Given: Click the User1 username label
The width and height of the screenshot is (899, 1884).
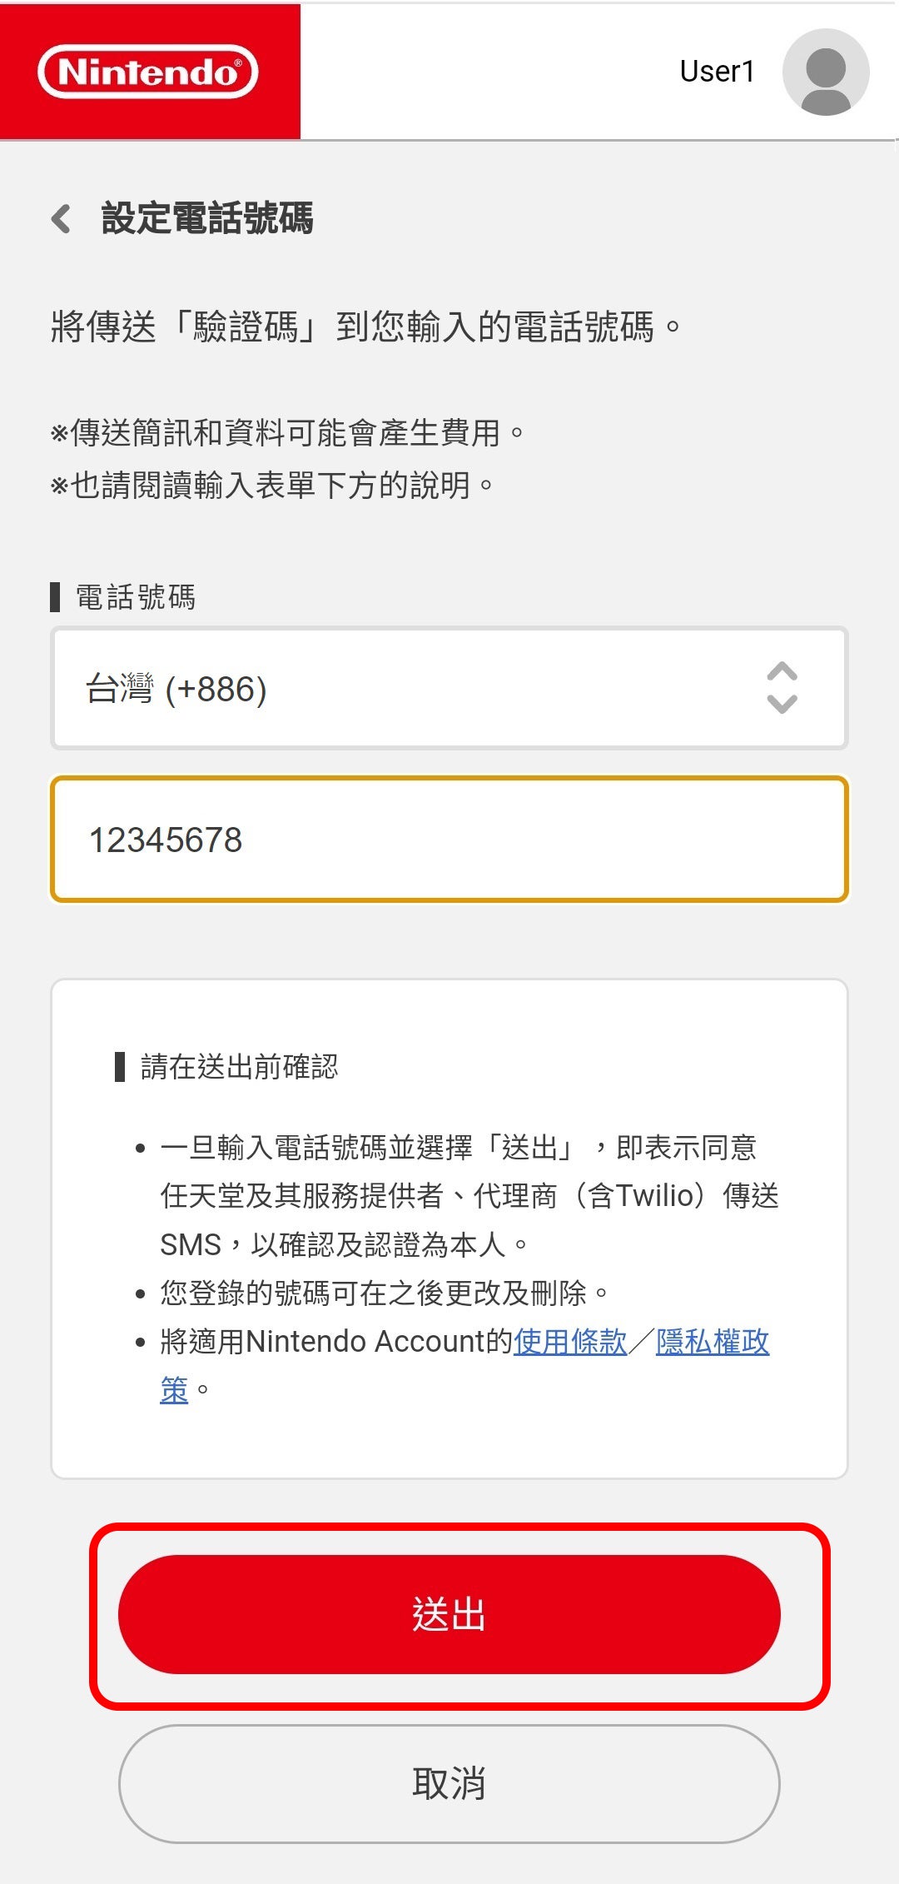Looking at the screenshot, I should point(717,72).
